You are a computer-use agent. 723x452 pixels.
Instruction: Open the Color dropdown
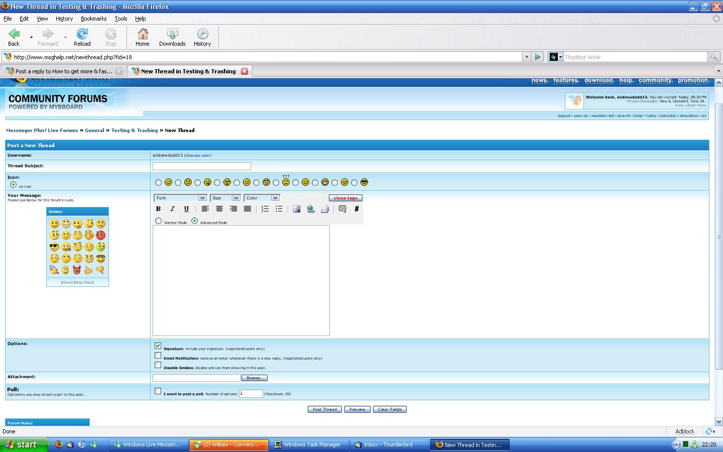[x=262, y=198]
